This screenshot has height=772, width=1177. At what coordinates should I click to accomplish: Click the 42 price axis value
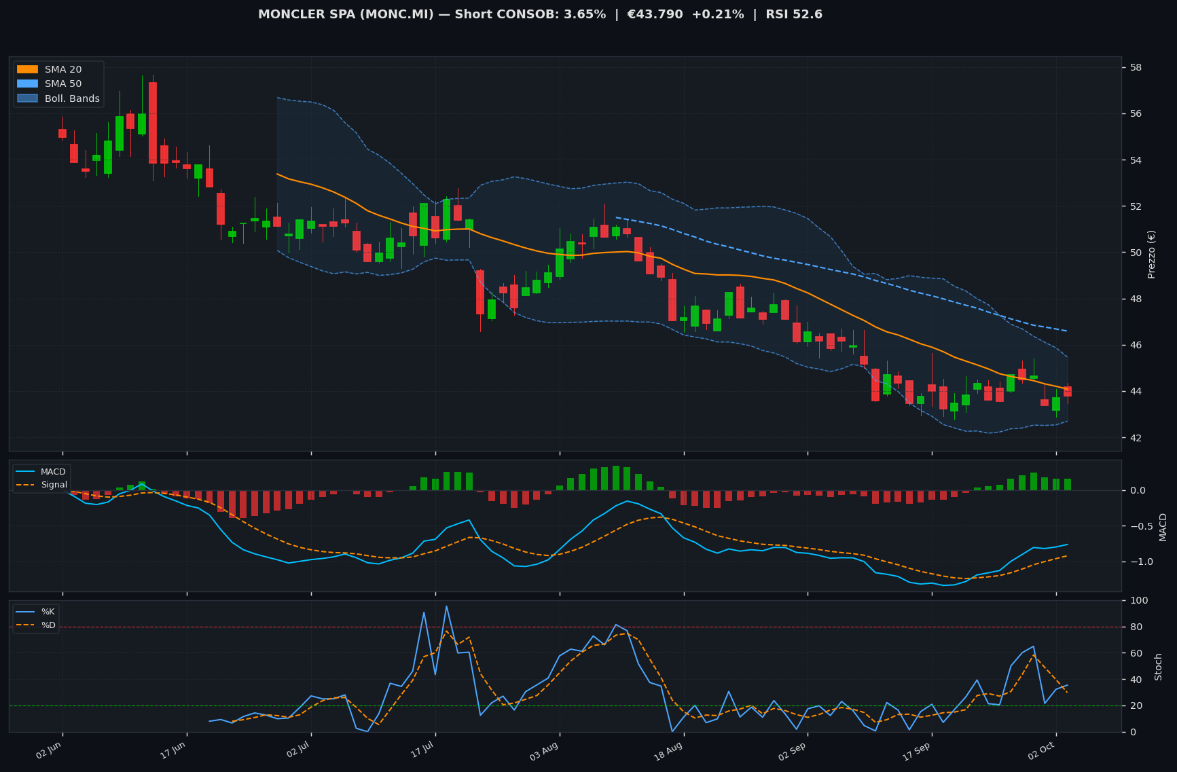point(1136,438)
